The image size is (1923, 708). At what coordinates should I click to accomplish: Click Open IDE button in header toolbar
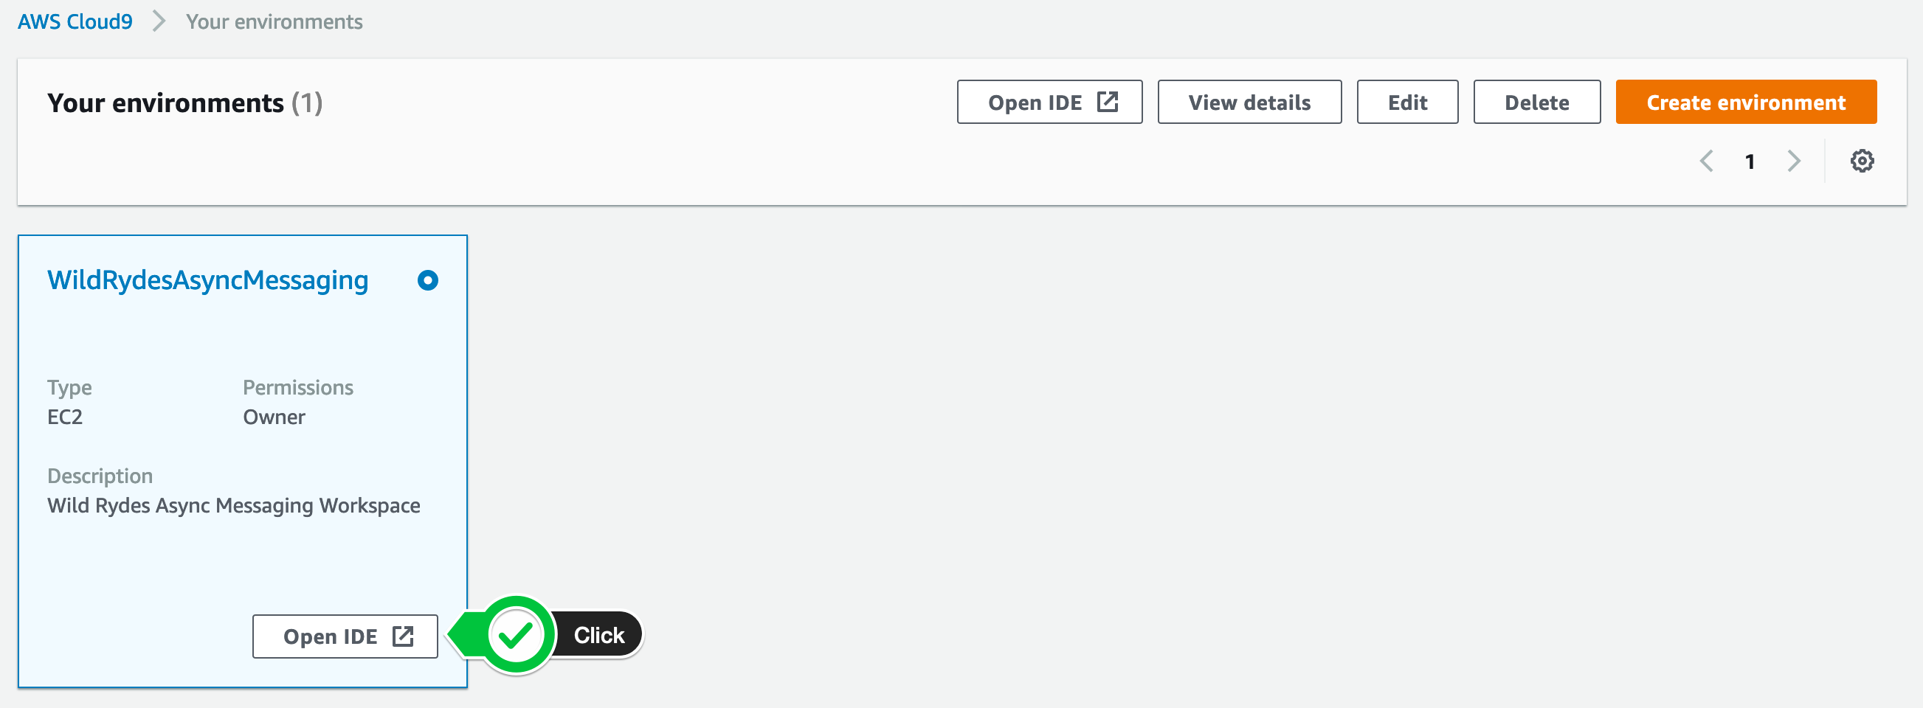tap(1049, 103)
